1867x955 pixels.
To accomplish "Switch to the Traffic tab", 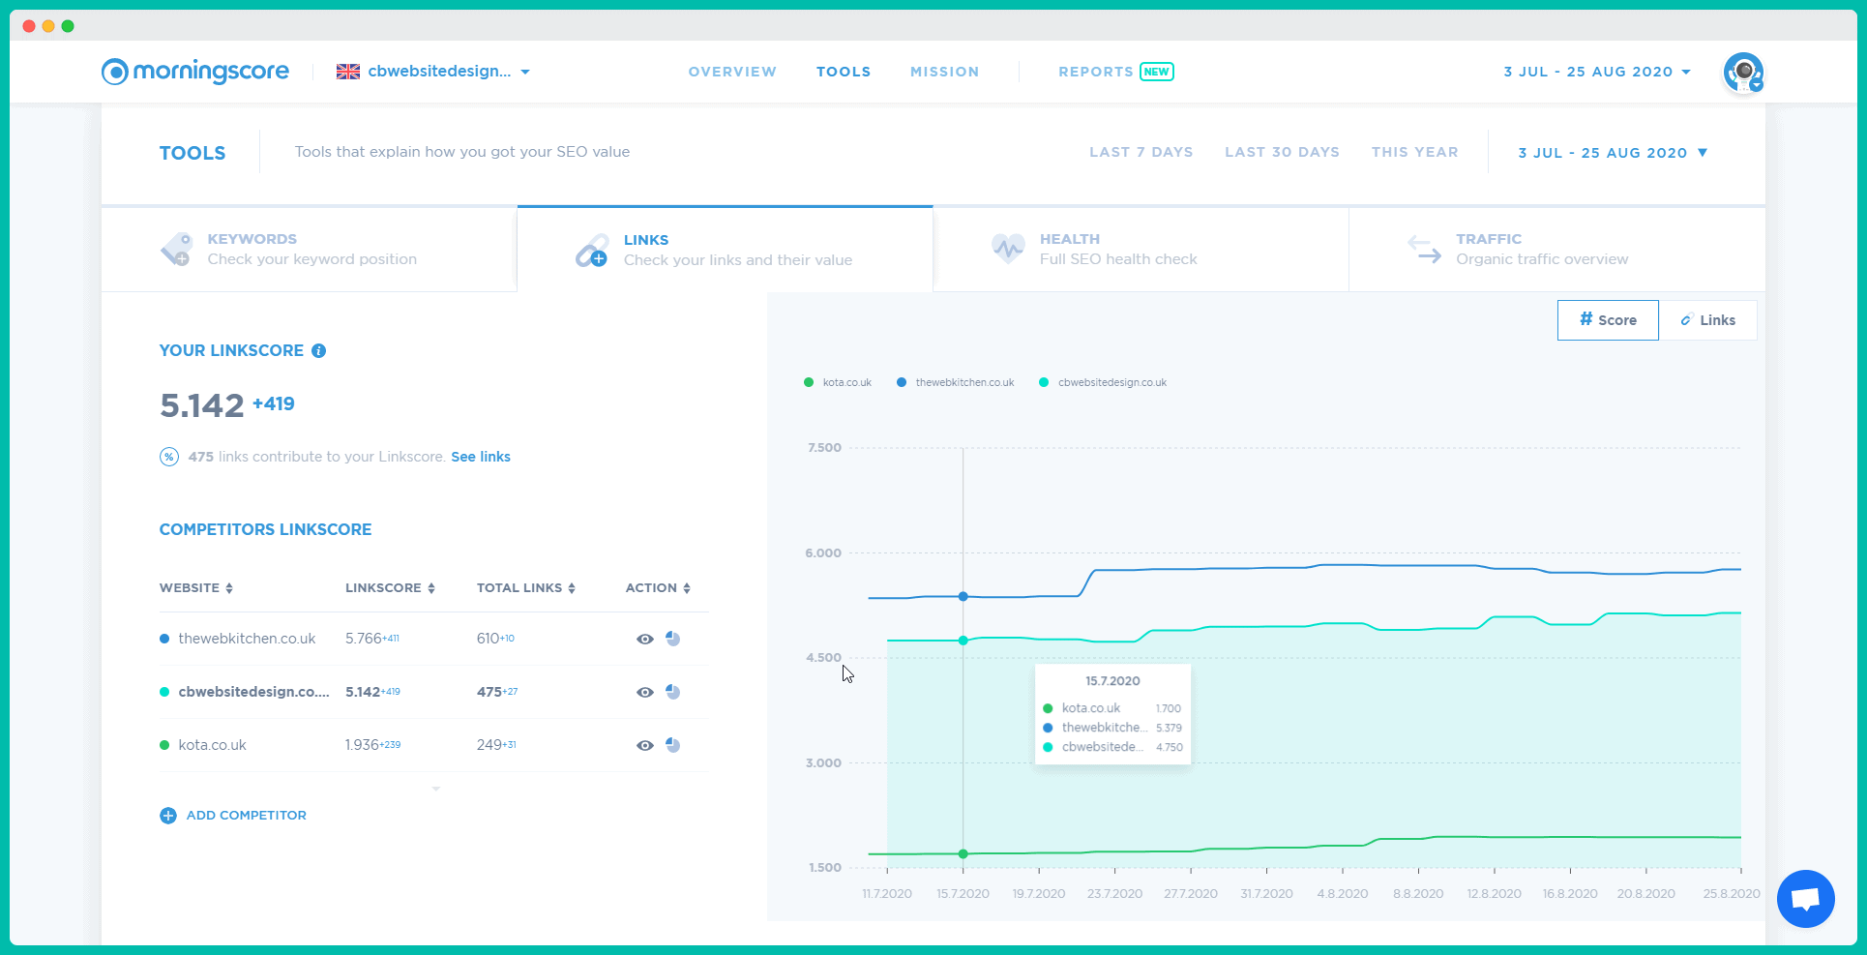I will click(1557, 249).
